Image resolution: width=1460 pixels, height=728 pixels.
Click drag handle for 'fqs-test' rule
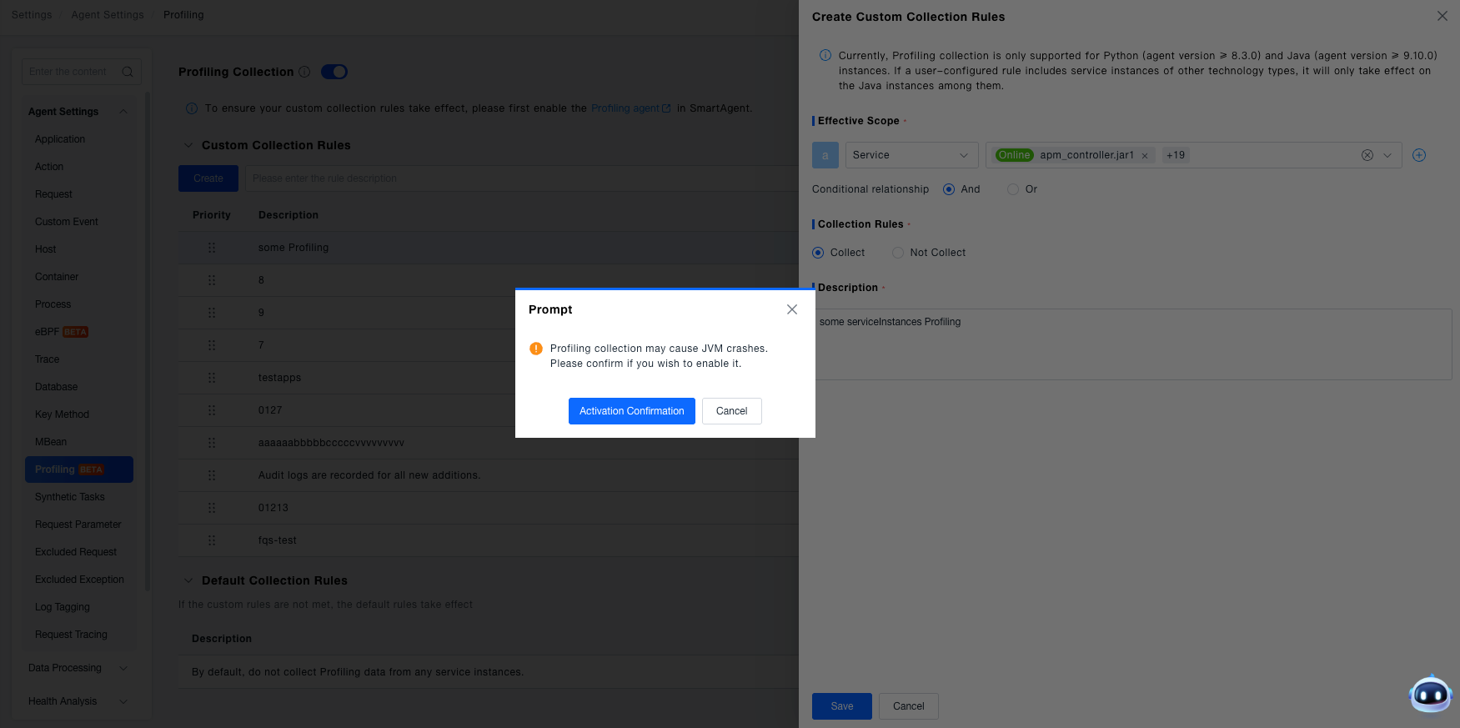(x=212, y=540)
